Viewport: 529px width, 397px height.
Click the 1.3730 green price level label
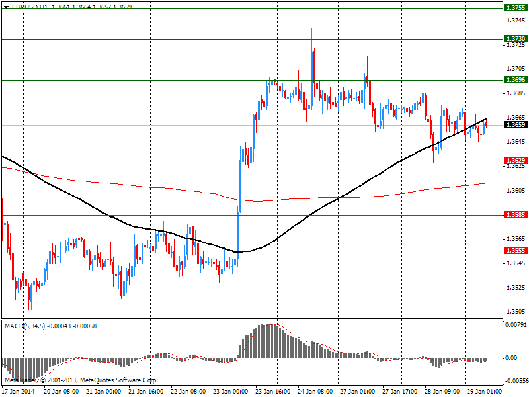[x=516, y=39]
